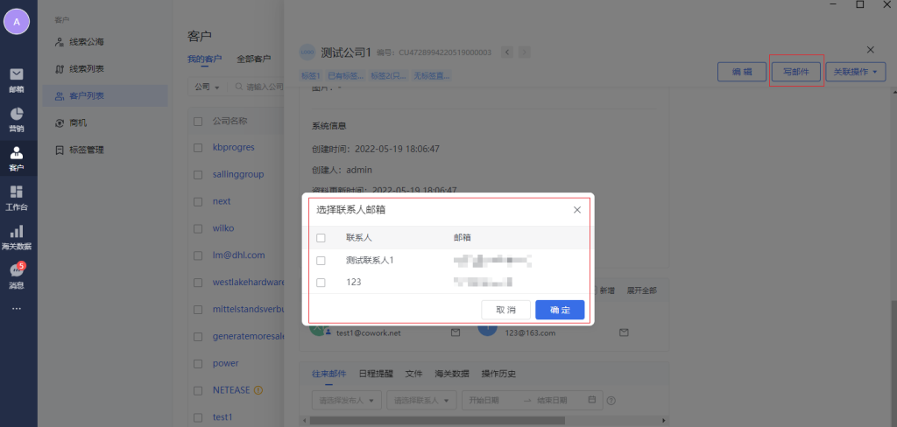Viewport: 897px width, 427px height.
Task: Click the three-dot more icon in sidebar
Action: (x=17, y=308)
